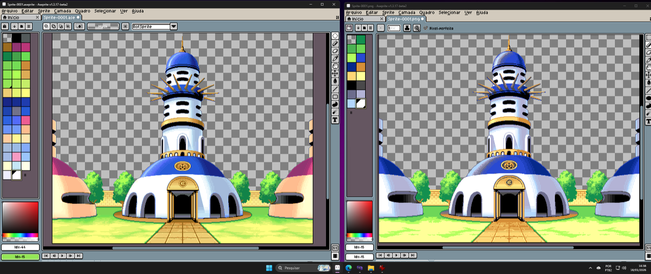Open Selecionar menu in left window
Image resolution: width=651 pixels, height=274 pixels.
pos(105,11)
